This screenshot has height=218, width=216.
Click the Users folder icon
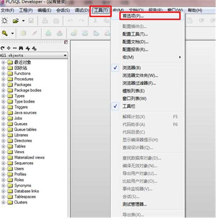[x=10, y=169]
